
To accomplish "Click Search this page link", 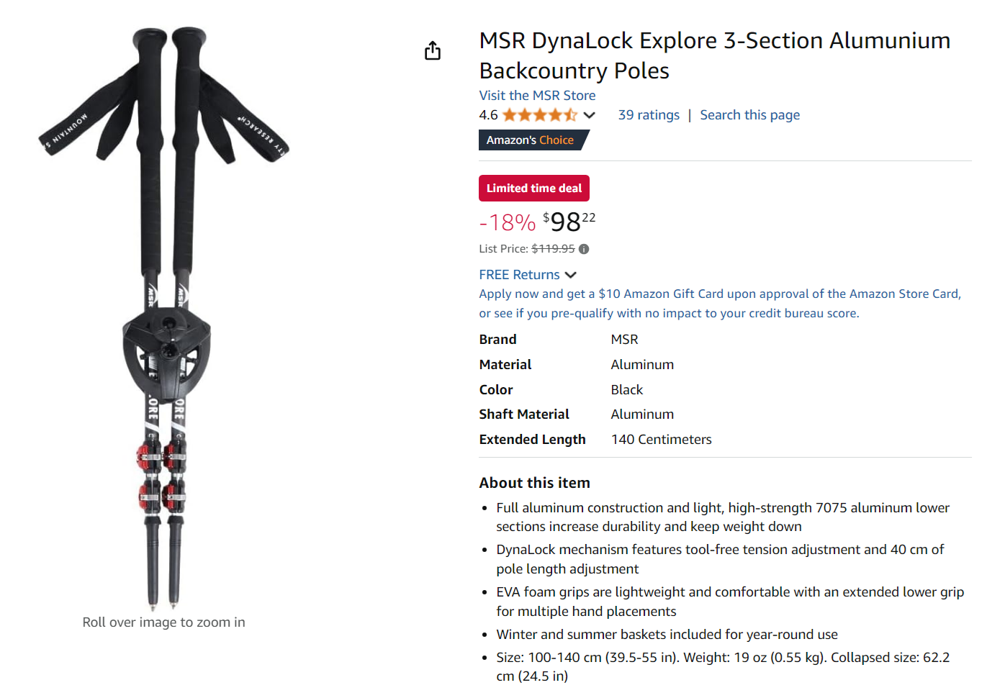I will coord(749,115).
